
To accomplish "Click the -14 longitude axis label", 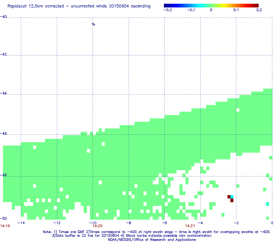I will tap(21, 223).
